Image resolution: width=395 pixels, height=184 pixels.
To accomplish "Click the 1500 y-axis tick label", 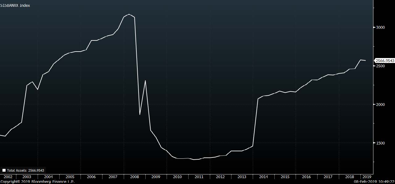I will tap(380, 143).
